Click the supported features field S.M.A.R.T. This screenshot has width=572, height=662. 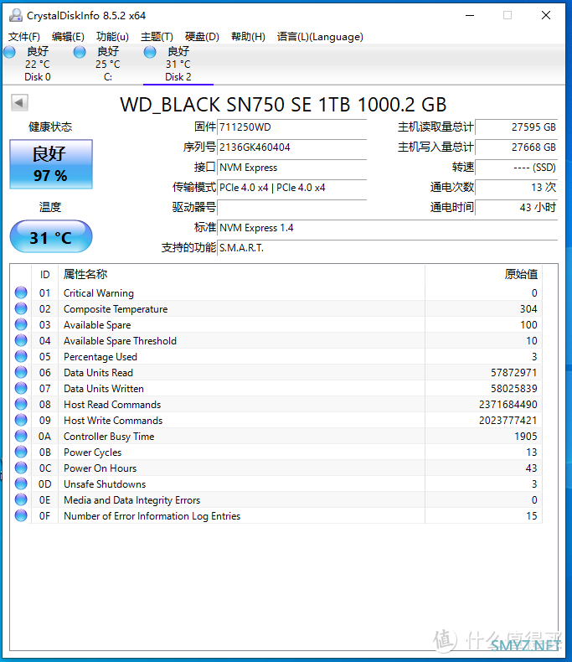388,248
